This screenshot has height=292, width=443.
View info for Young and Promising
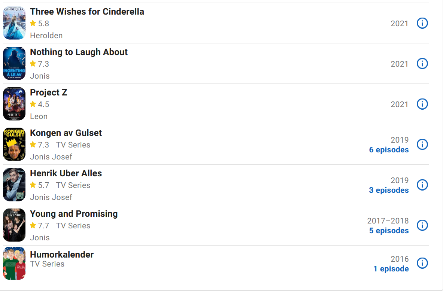point(422,225)
